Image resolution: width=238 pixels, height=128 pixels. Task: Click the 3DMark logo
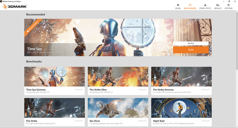[15, 6]
